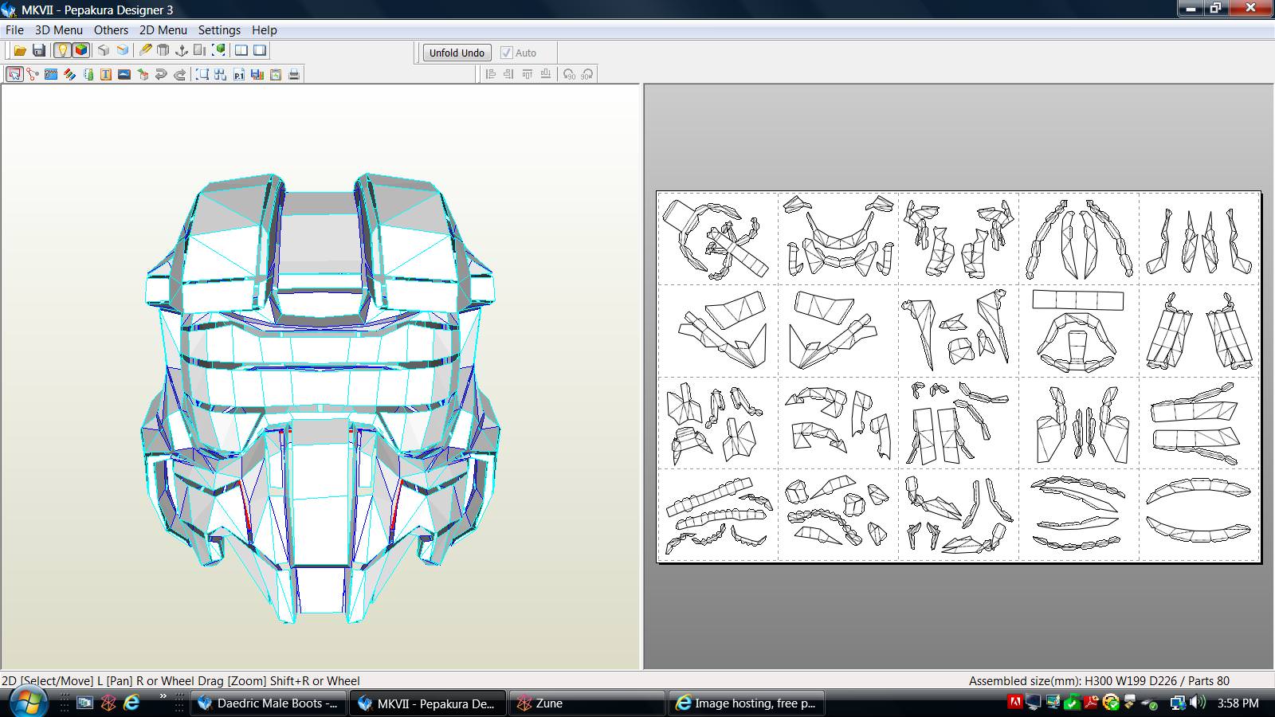The height and width of the screenshot is (717, 1275).
Task: Open a file with the folder icon
Action: pos(20,50)
